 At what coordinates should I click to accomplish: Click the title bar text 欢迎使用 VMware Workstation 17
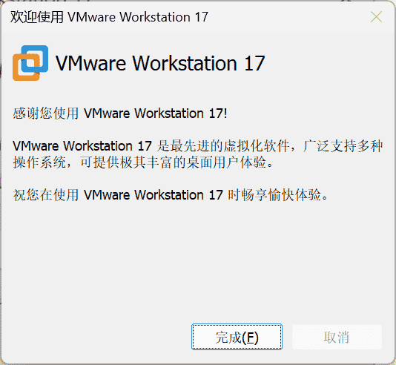pyautogui.click(x=109, y=17)
